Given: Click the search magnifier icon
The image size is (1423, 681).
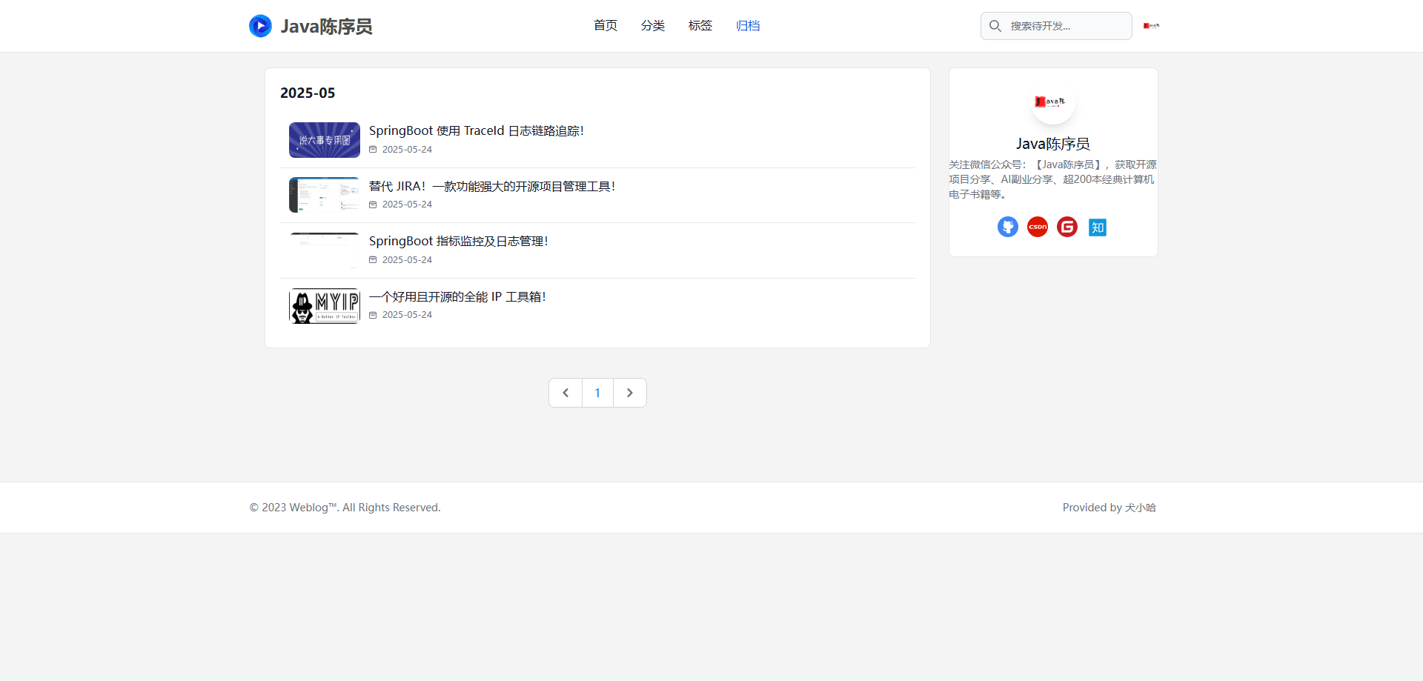Looking at the screenshot, I should coord(995,26).
